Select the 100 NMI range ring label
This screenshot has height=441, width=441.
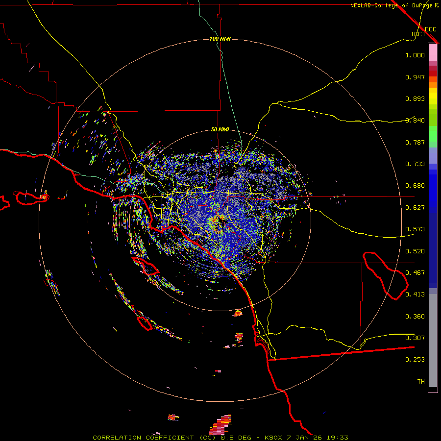tap(220, 39)
